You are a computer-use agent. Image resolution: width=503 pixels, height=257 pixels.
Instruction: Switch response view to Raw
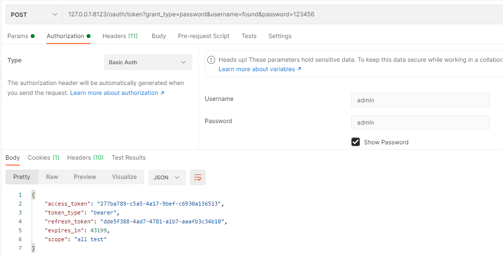(52, 176)
